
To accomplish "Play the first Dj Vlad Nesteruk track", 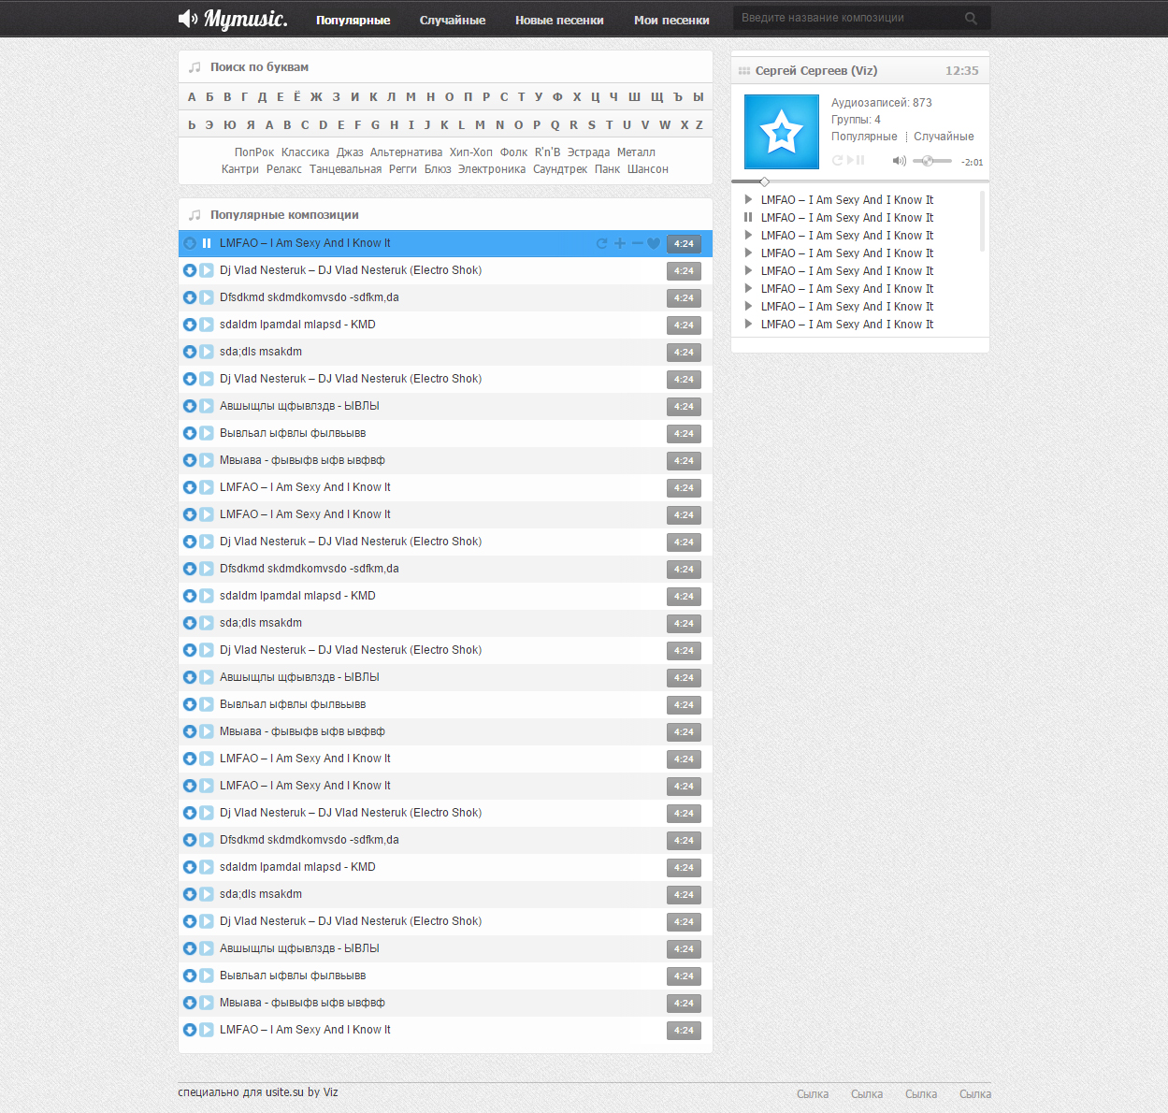I will click(207, 270).
